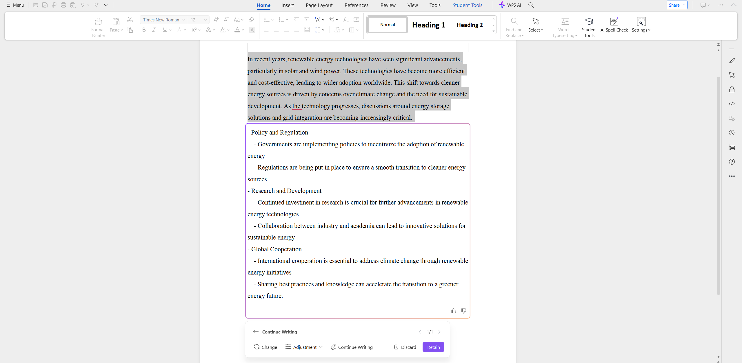The width and height of the screenshot is (742, 363).
Task: Toggle italic formatting
Action: tap(154, 30)
